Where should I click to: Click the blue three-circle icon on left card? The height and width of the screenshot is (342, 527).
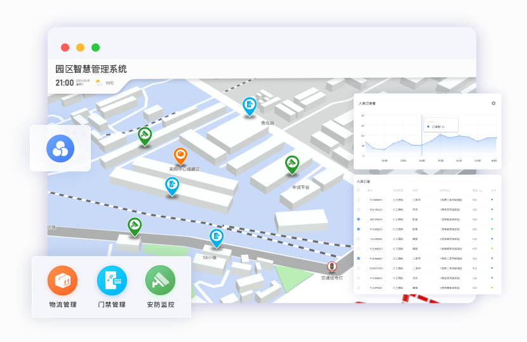60,149
